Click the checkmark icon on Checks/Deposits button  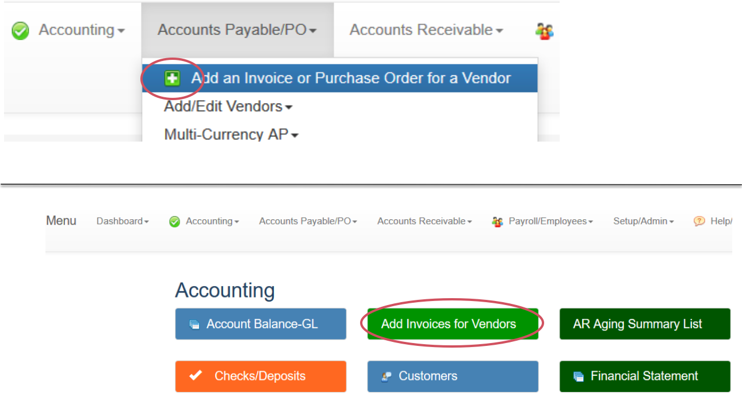click(x=196, y=375)
